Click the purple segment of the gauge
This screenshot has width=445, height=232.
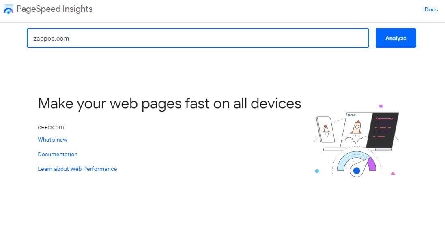coord(372,164)
